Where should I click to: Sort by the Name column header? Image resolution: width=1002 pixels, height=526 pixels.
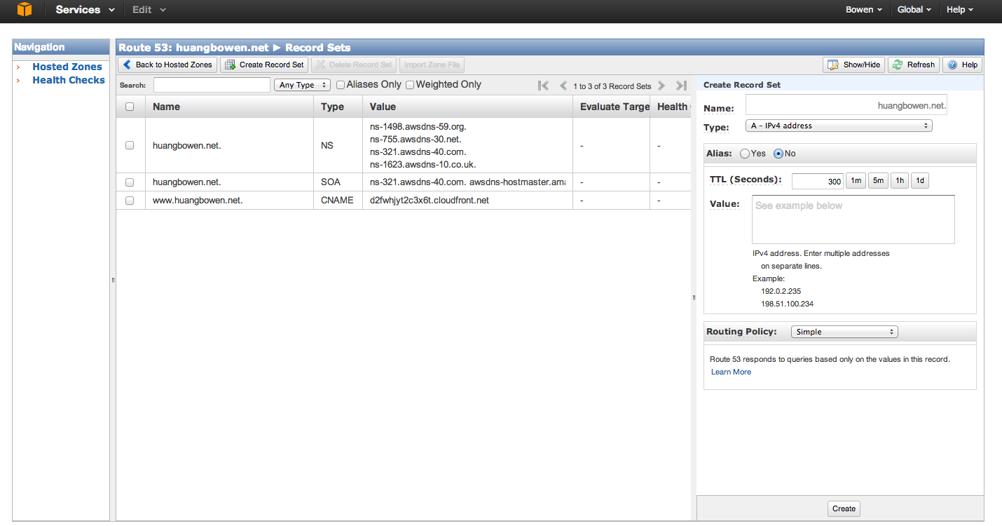click(x=228, y=107)
